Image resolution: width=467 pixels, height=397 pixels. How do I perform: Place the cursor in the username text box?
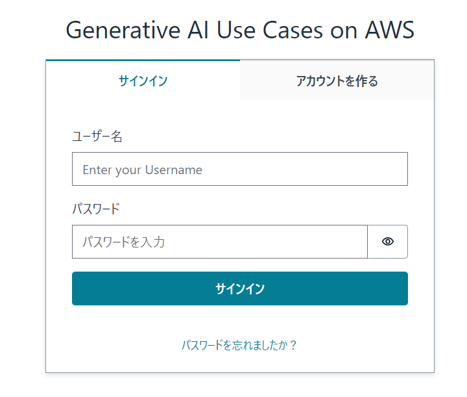(240, 169)
